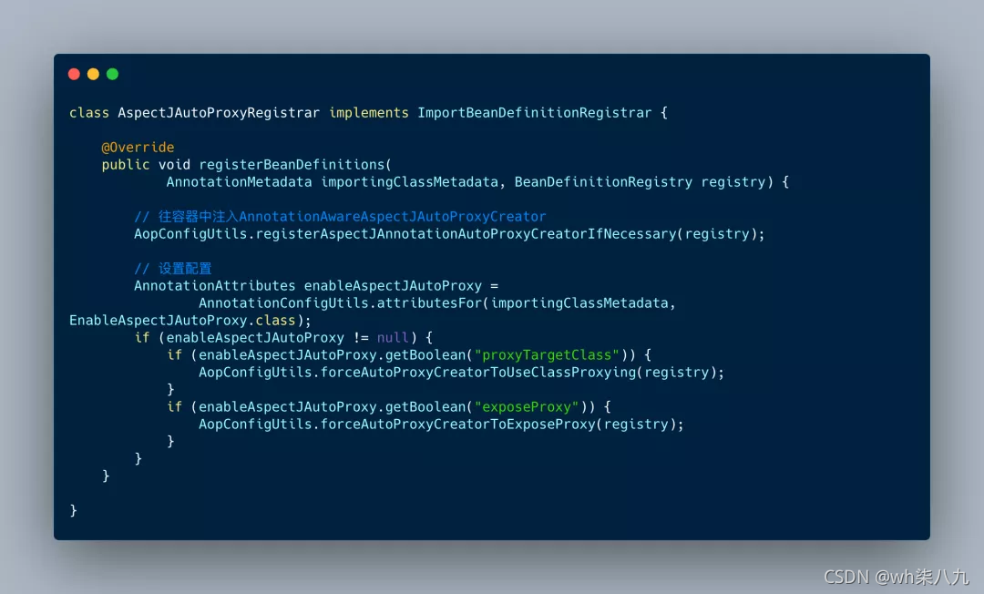The height and width of the screenshot is (594, 984).
Task: Click the BeanDefinitionRegistry parameter type
Action: [x=603, y=182]
